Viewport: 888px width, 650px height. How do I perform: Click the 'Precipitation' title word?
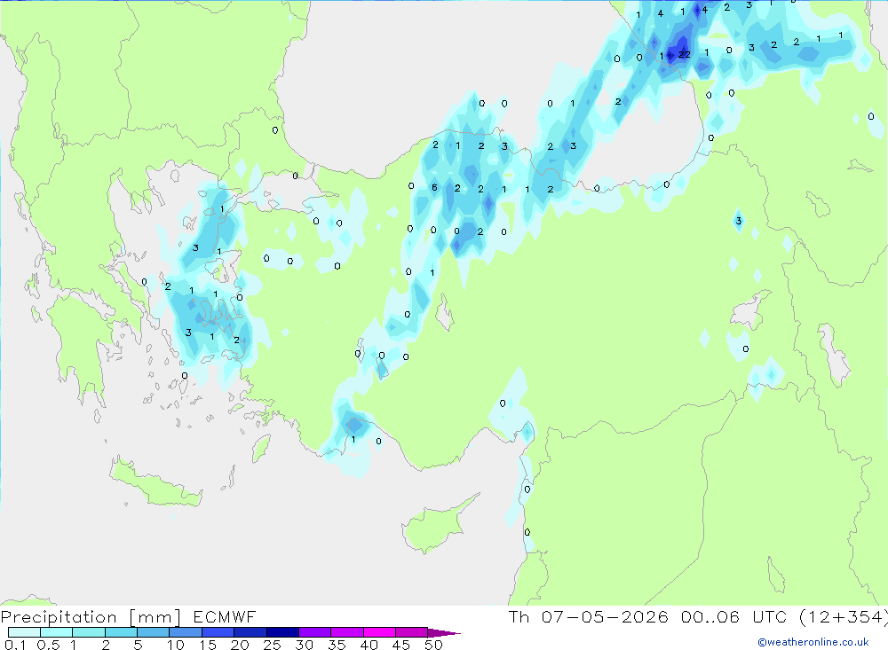click(59, 616)
